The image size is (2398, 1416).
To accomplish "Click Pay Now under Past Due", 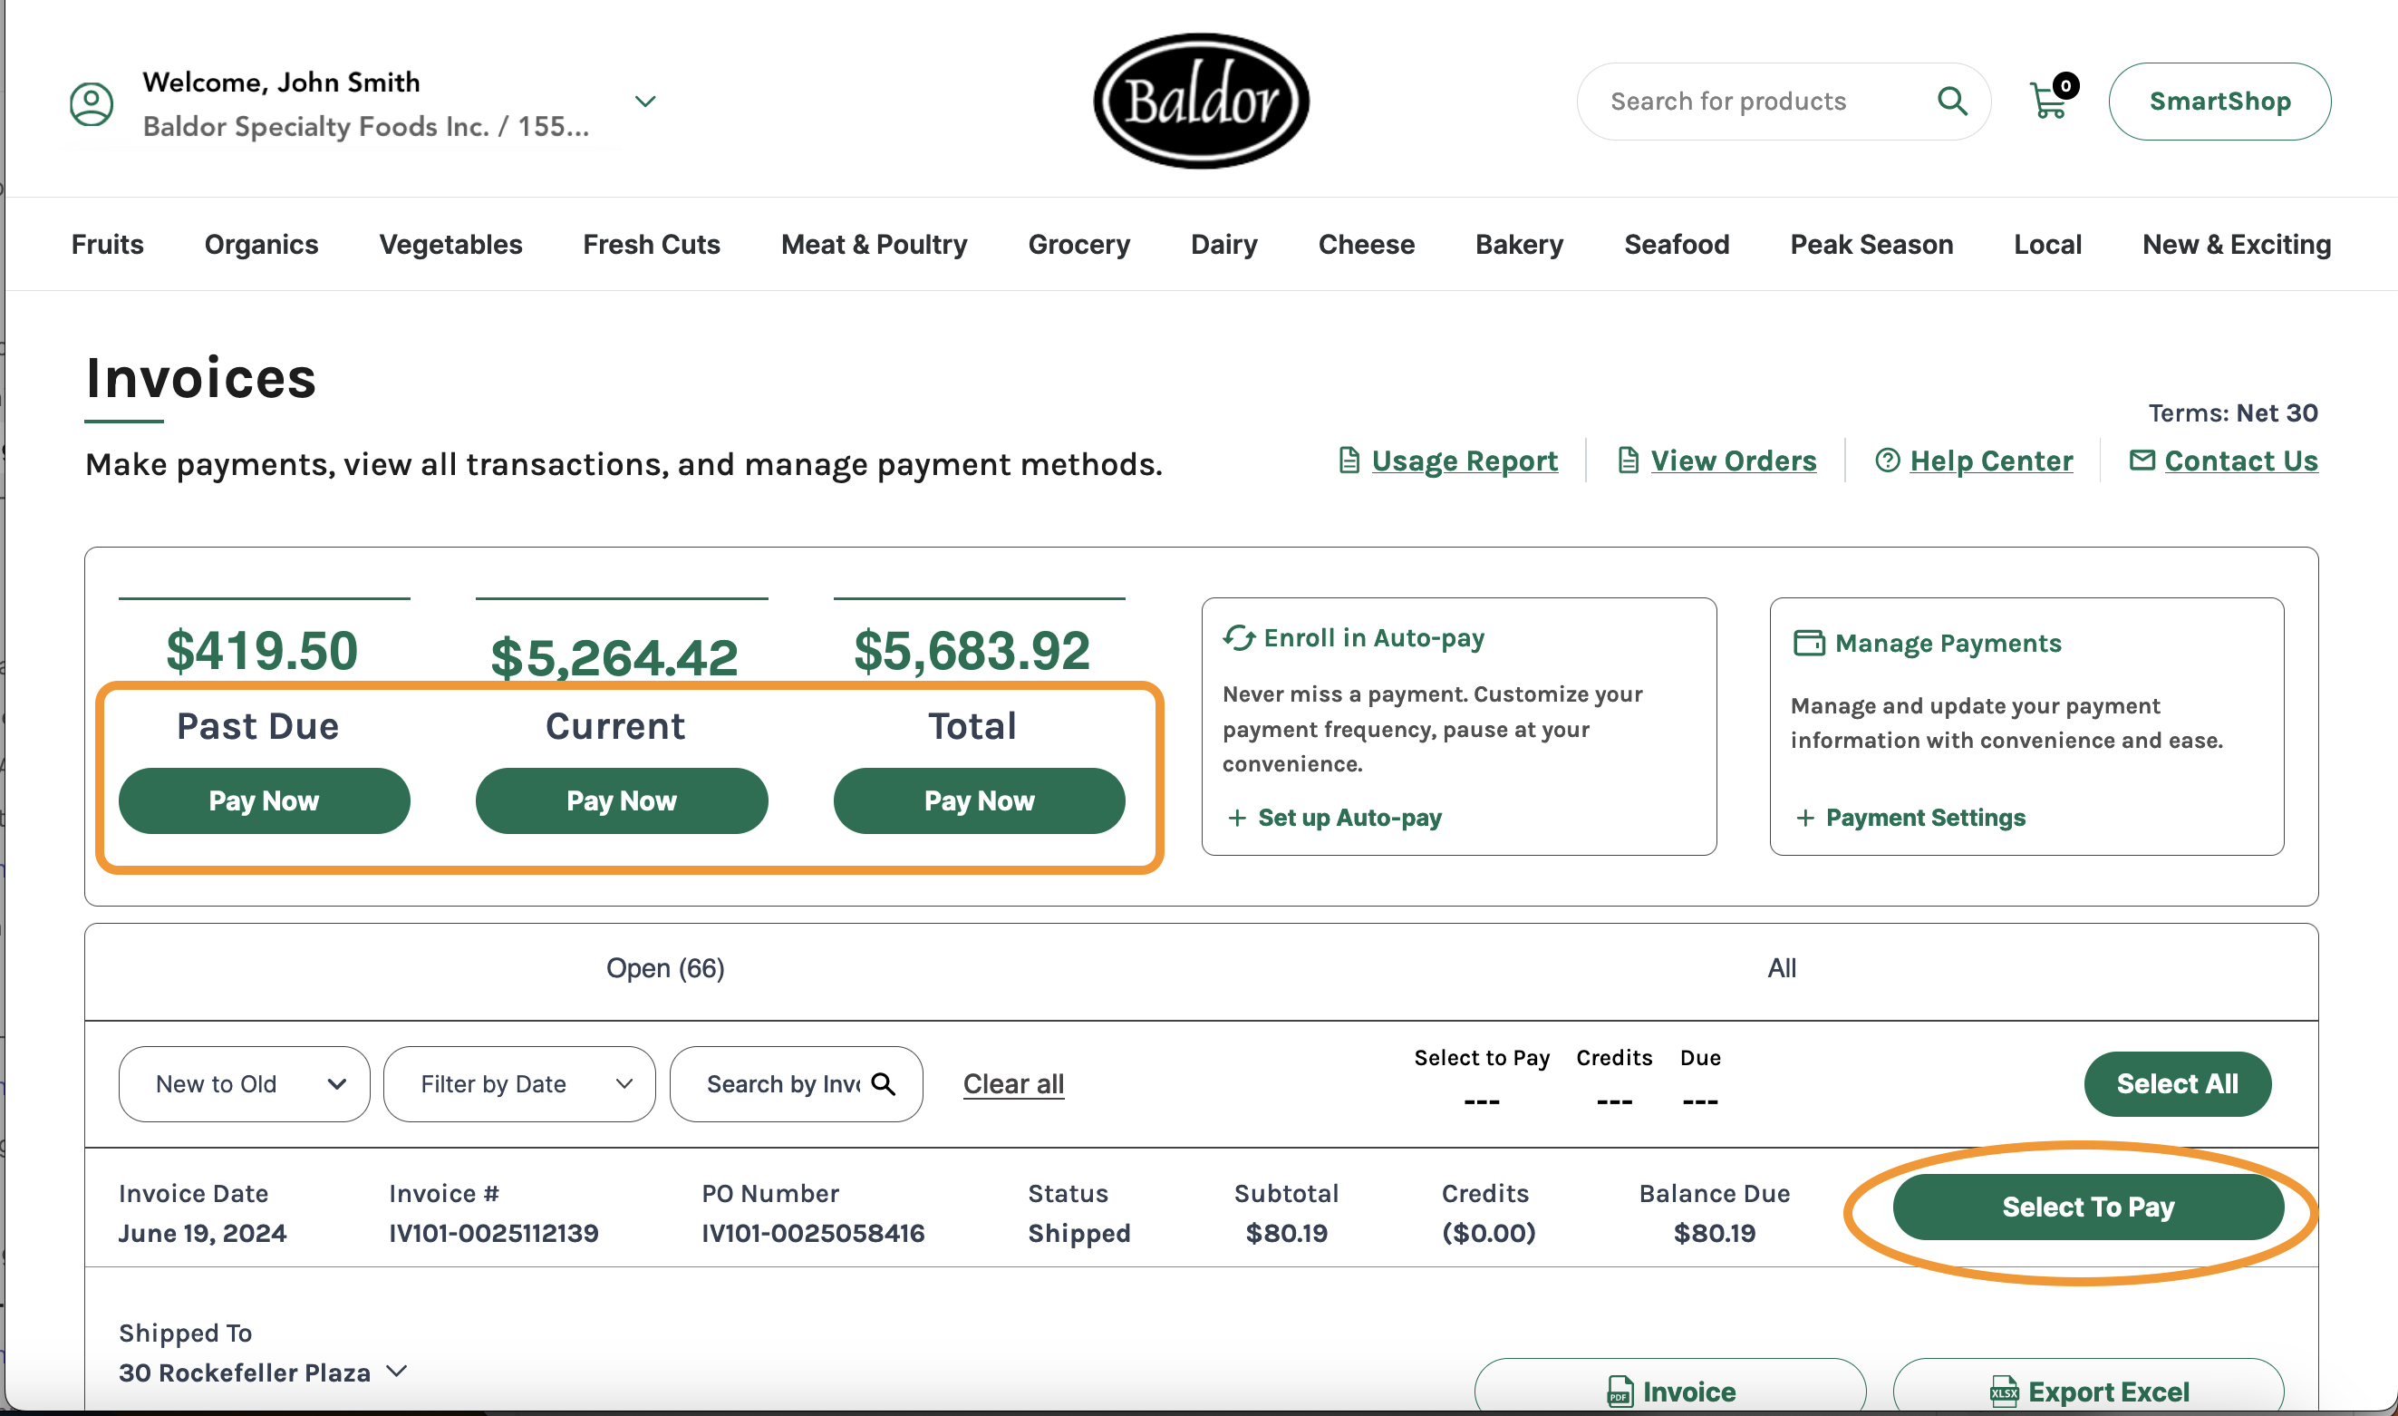I will (x=265, y=800).
